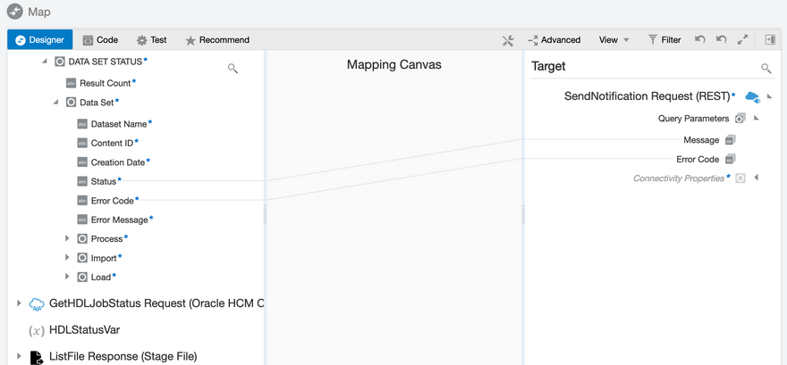This screenshot has width=787, height=365.
Task: Collapse the DATA SET STATUS node
Action: pos(45,62)
